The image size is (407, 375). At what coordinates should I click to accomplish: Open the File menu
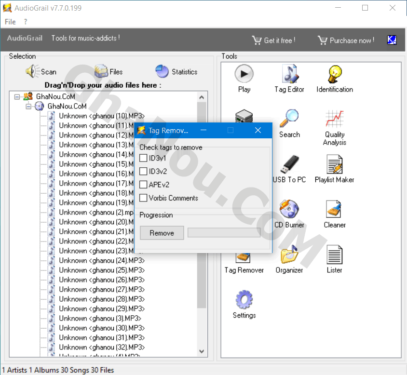coord(10,22)
